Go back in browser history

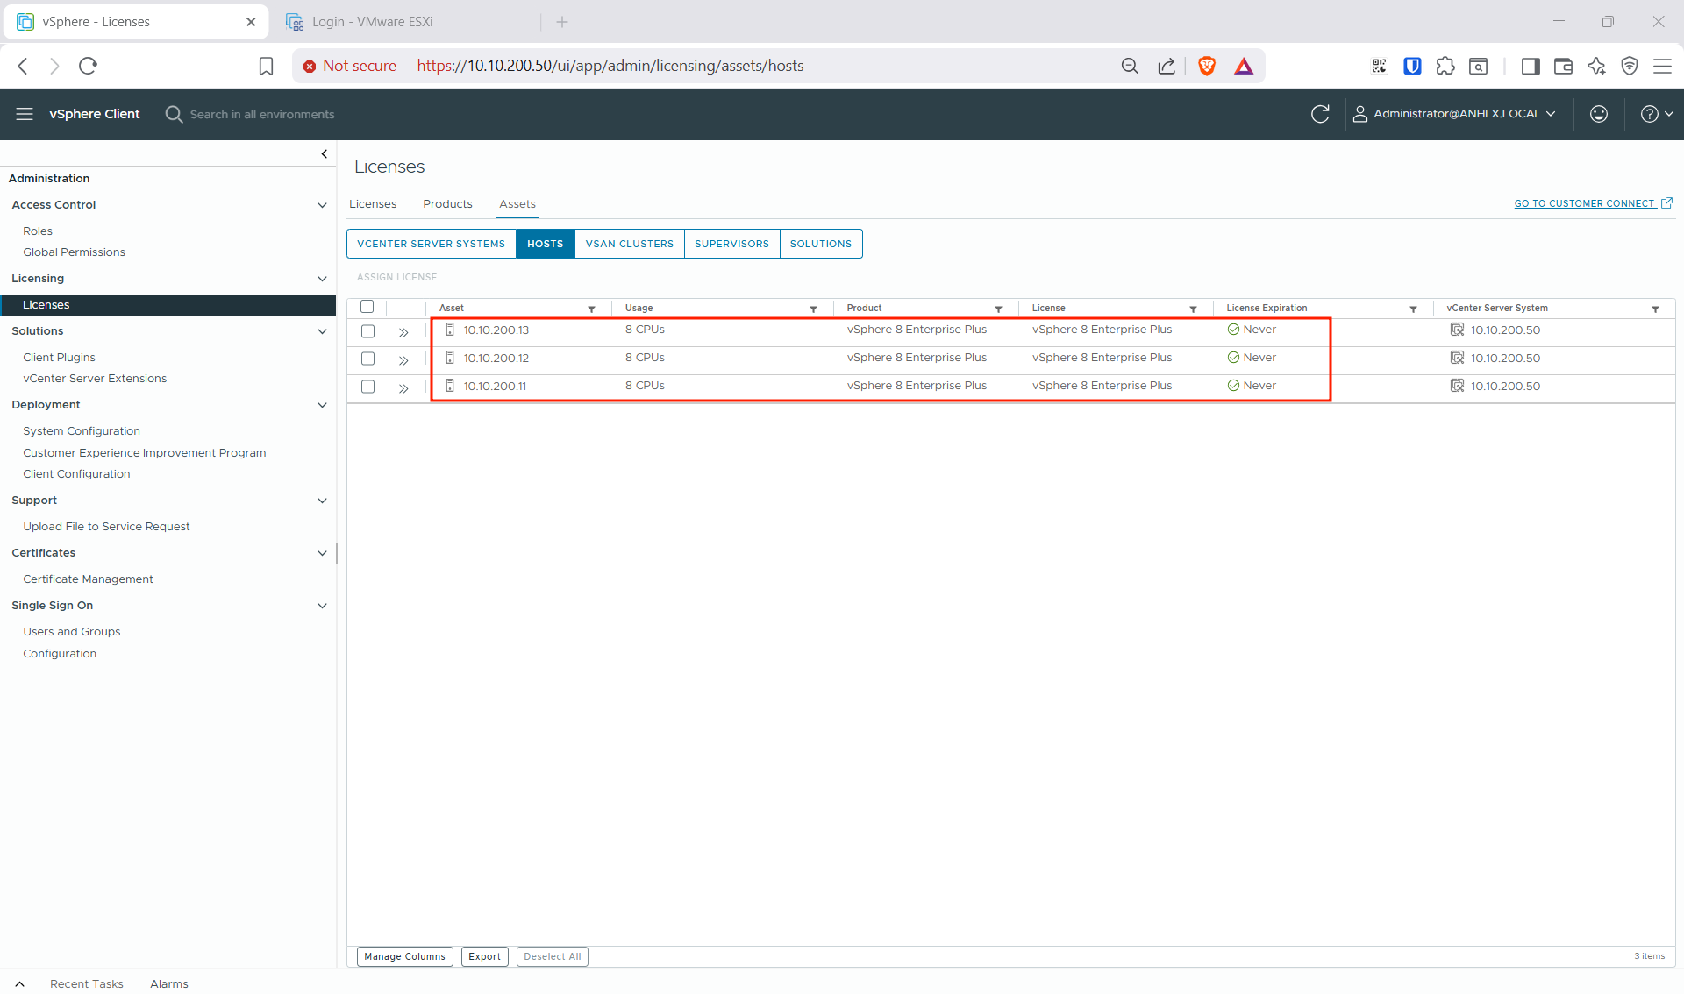point(24,66)
